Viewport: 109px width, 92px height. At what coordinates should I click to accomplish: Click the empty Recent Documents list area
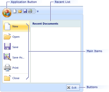coord(56,55)
